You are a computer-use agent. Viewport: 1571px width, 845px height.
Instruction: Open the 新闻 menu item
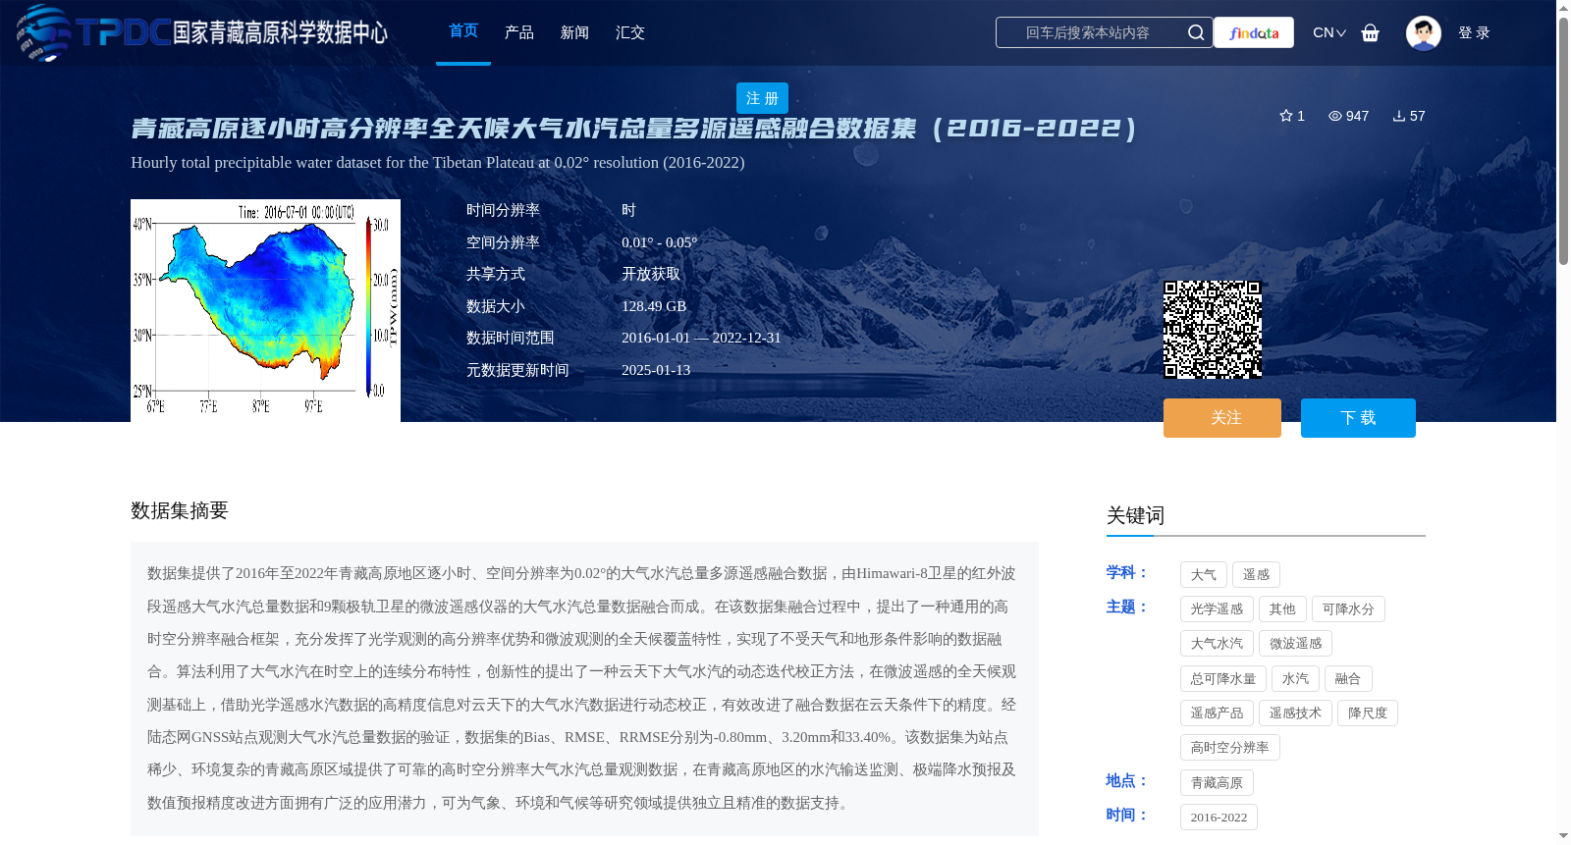point(574,32)
